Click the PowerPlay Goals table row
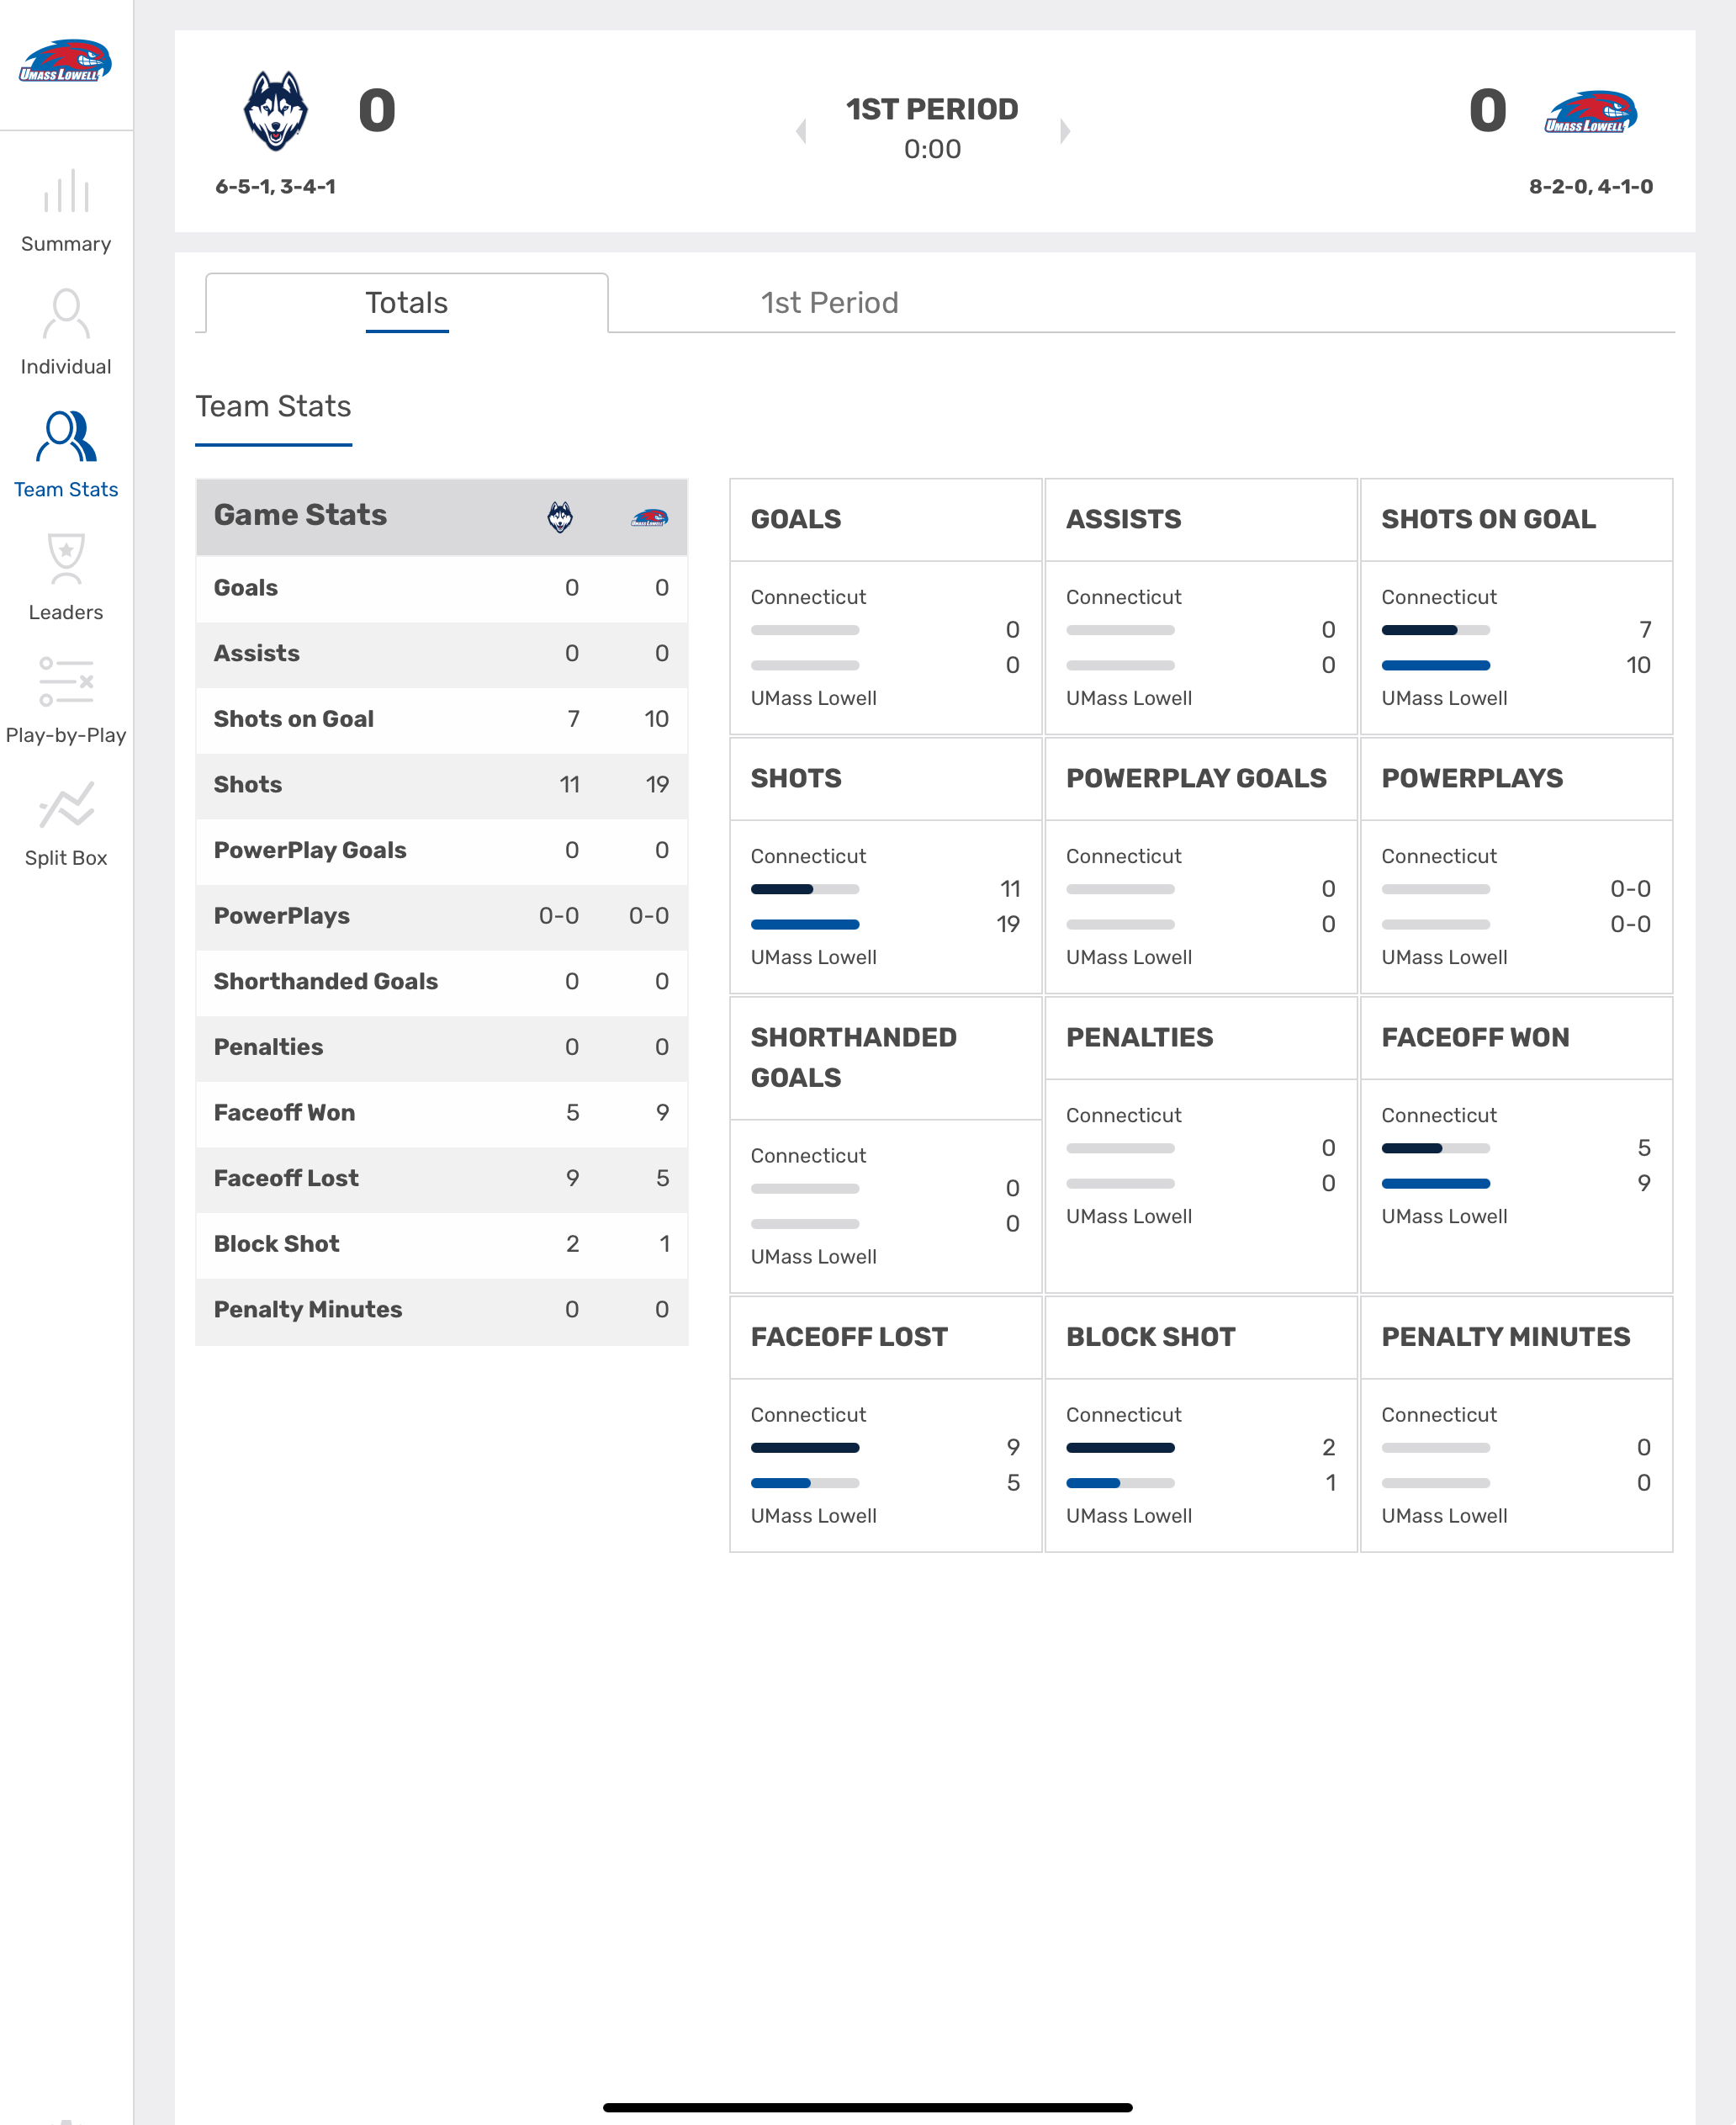1736x2125 pixels. [442, 851]
